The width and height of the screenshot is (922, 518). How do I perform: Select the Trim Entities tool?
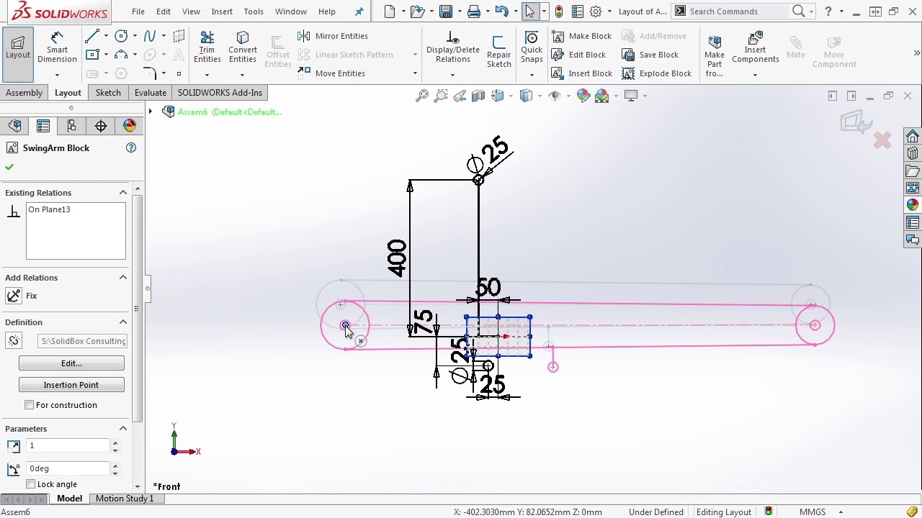[207, 47]
